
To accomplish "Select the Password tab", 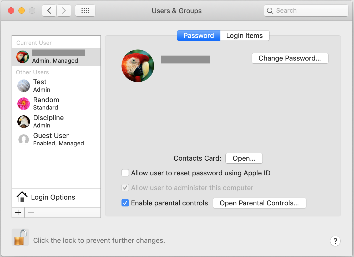I will (199, 36).
